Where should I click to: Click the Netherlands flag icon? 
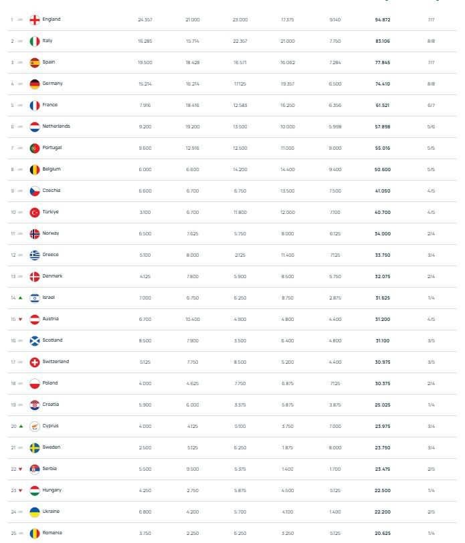click(35, 126)
